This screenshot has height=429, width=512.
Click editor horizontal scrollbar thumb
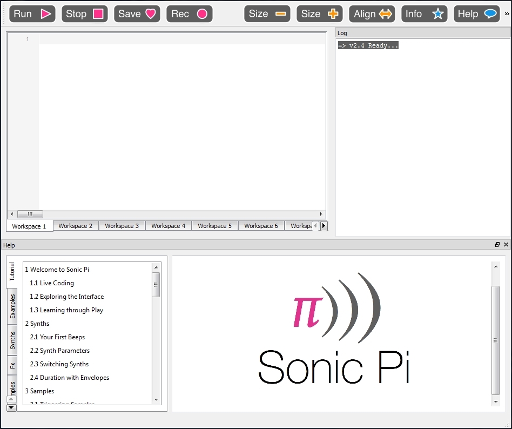tap(30, 215)
